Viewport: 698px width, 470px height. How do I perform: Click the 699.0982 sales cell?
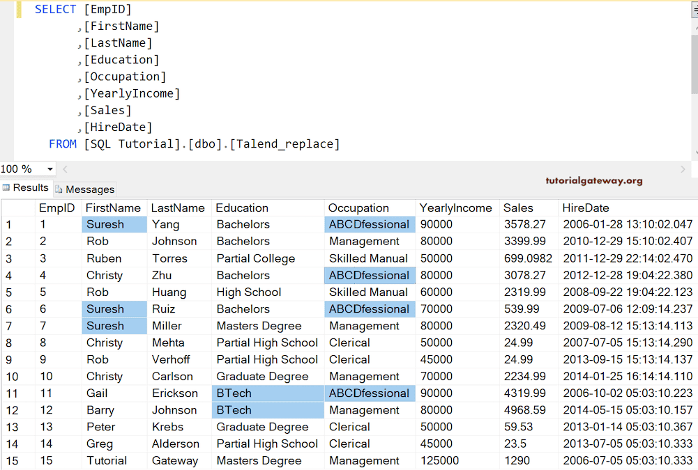[529, 258]
